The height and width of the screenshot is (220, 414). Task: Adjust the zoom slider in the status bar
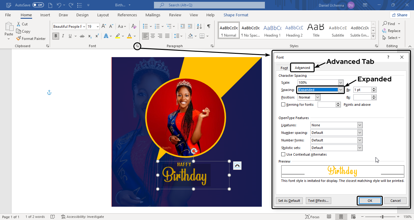(x=382, y=217)
